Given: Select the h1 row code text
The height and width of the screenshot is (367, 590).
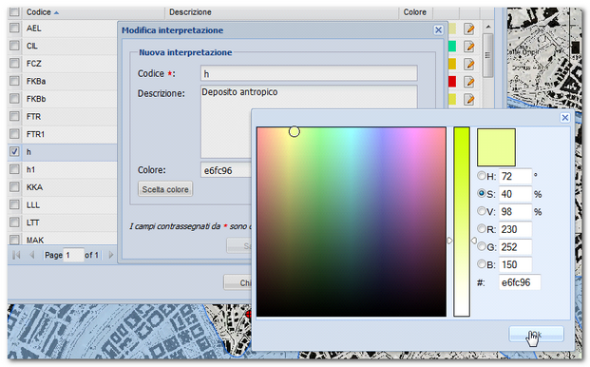Looking at the screenshot, I should [x=30, y=169].
